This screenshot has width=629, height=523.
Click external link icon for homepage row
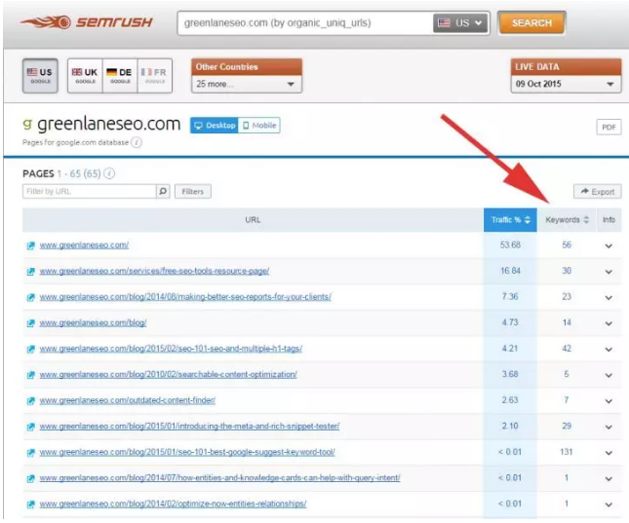30,245
